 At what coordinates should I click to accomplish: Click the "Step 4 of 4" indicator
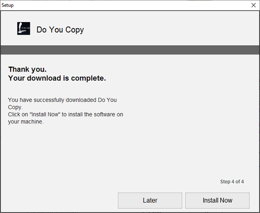(232, 181)
